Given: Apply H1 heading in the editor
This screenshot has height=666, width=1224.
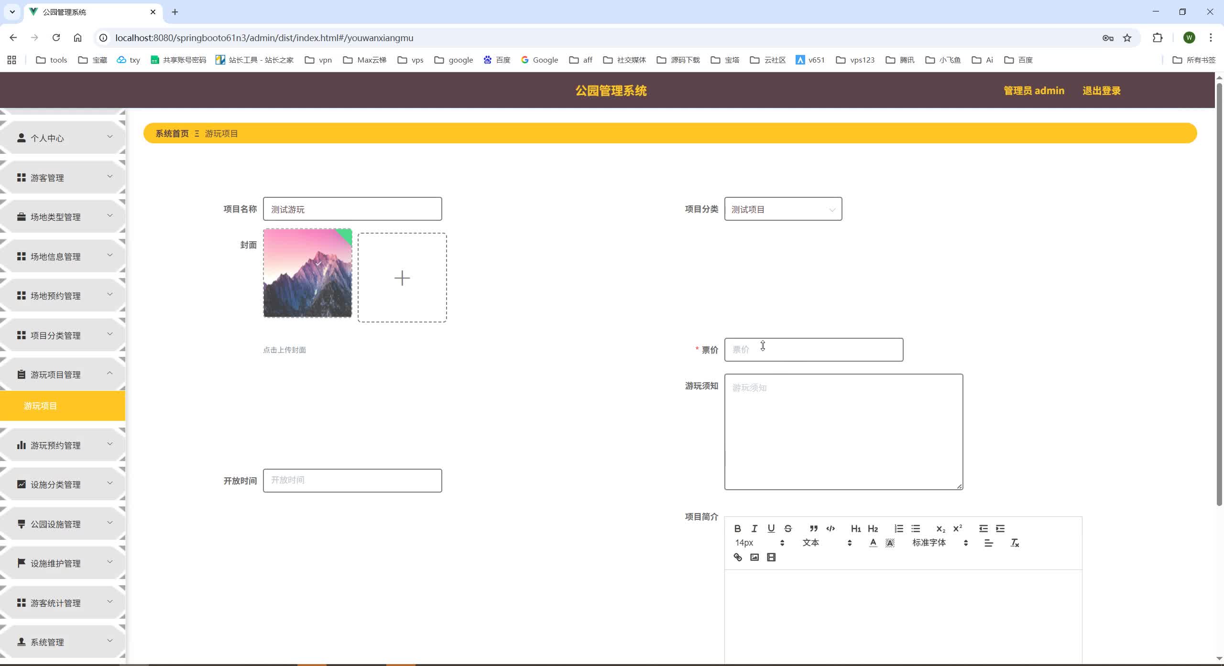Looking at the screenshot, I should [x=855, y=528].
